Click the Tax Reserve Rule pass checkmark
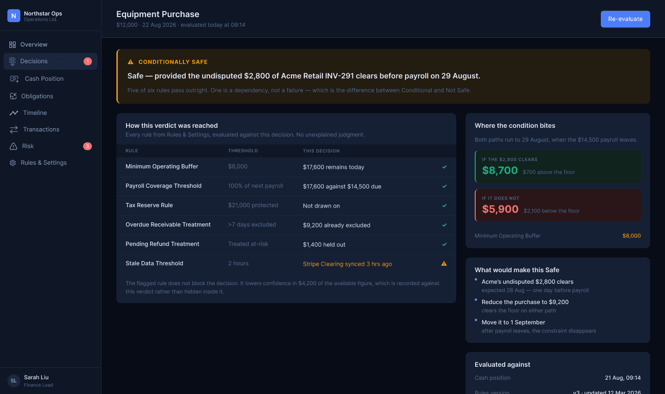The height and width of the screenshot is (394, 665). 444,206
